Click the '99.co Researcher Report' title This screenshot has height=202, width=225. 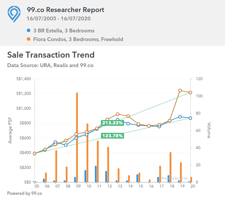[65, 10]
